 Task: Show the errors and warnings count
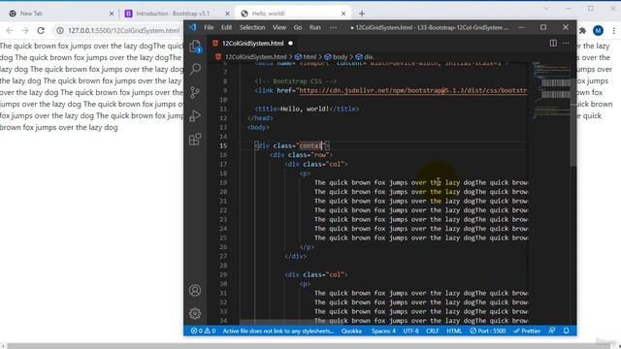tap(203, 331)
